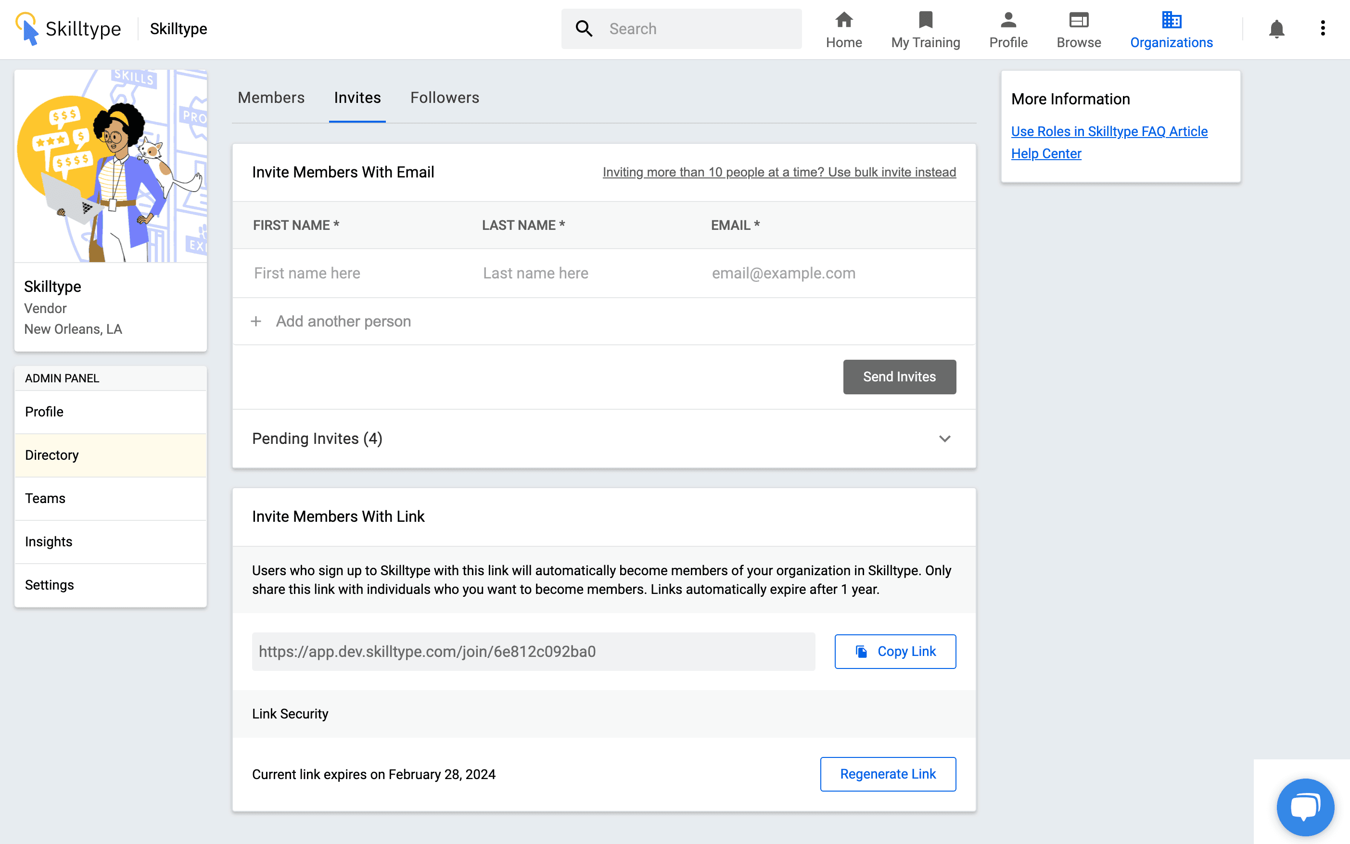Click the Regenerate Link button
The image size is (1350, 844).
click(x=888, y=774)
